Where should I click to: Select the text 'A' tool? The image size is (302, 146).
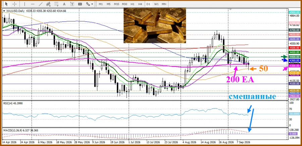click(64, 4)
